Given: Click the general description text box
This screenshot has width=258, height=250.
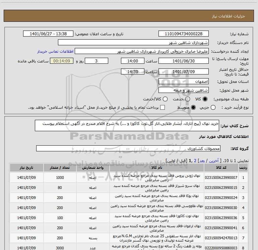Looking at the screenshot, I should click(127, 126).
